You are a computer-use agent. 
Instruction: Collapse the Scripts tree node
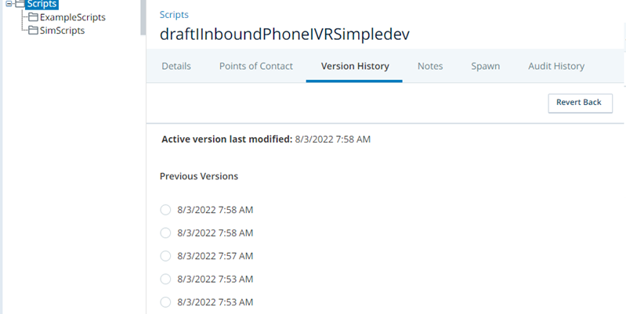click(x=7, y=5)
